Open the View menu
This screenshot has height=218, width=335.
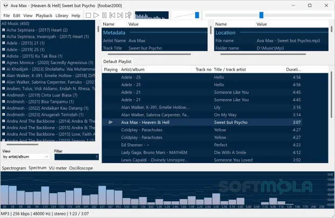[x=28, y=16]
